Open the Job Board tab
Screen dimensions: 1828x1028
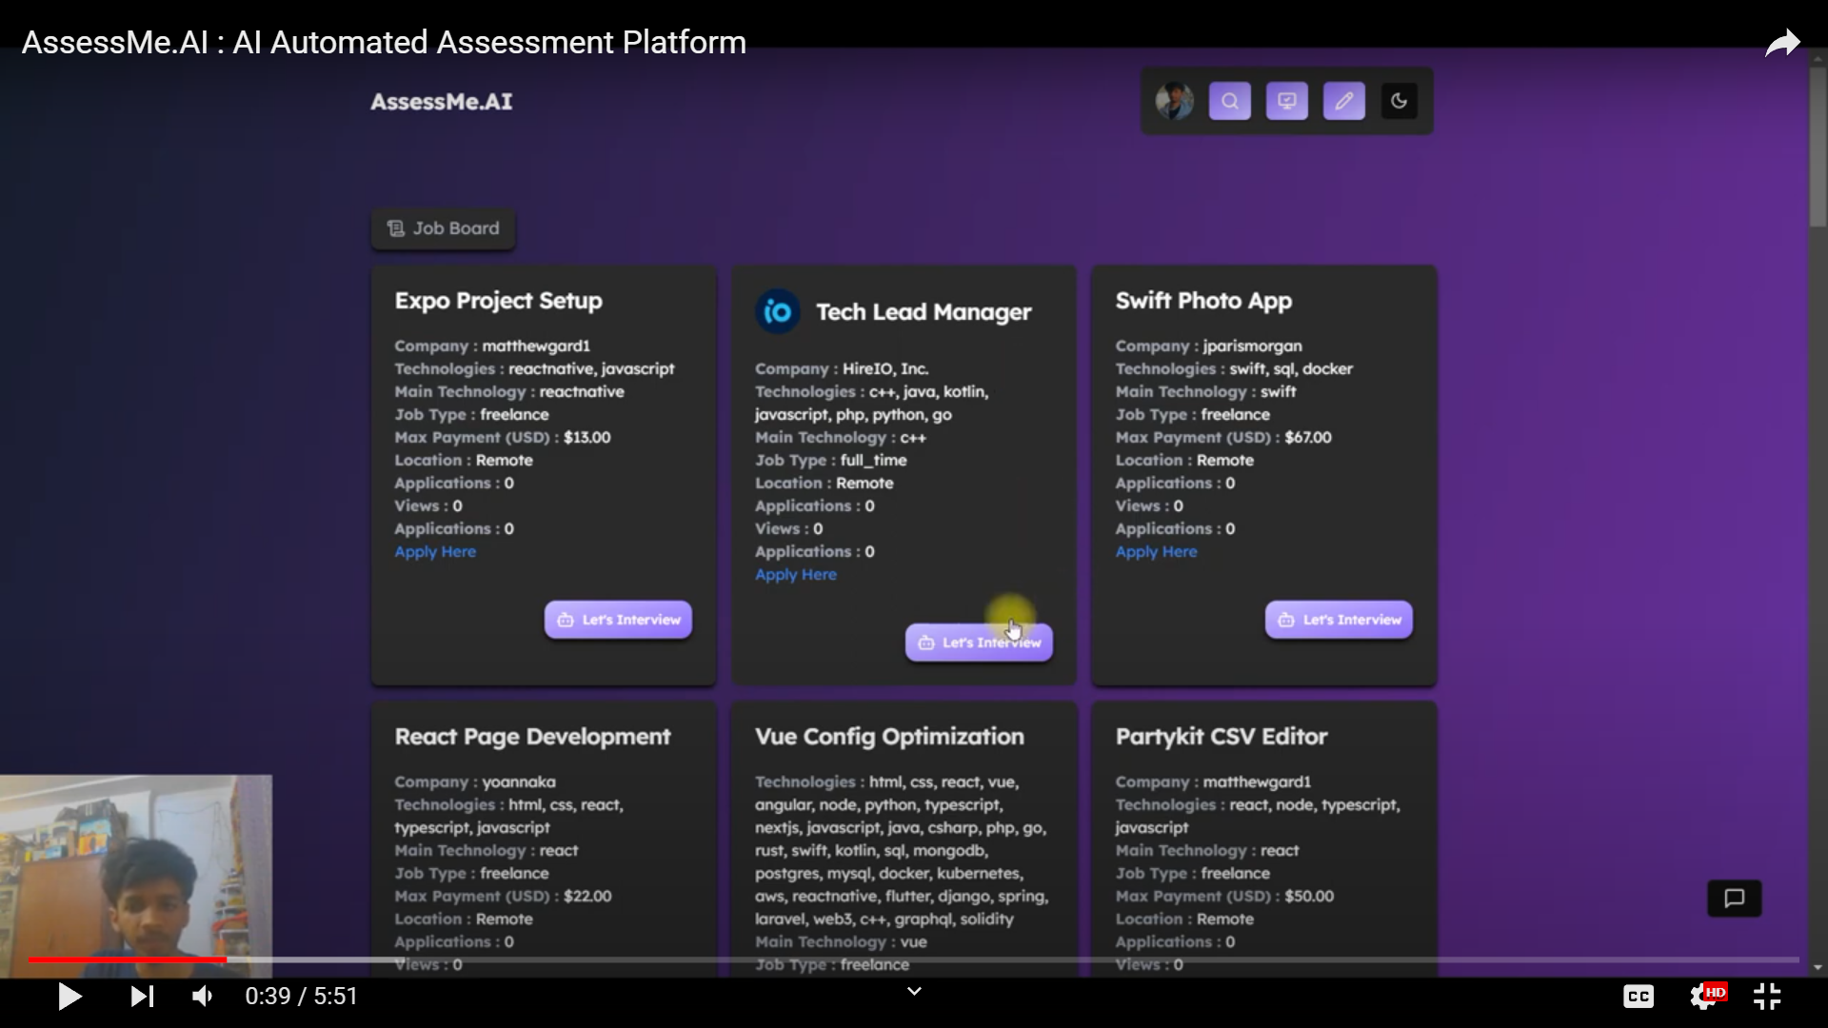pos(443,228)
